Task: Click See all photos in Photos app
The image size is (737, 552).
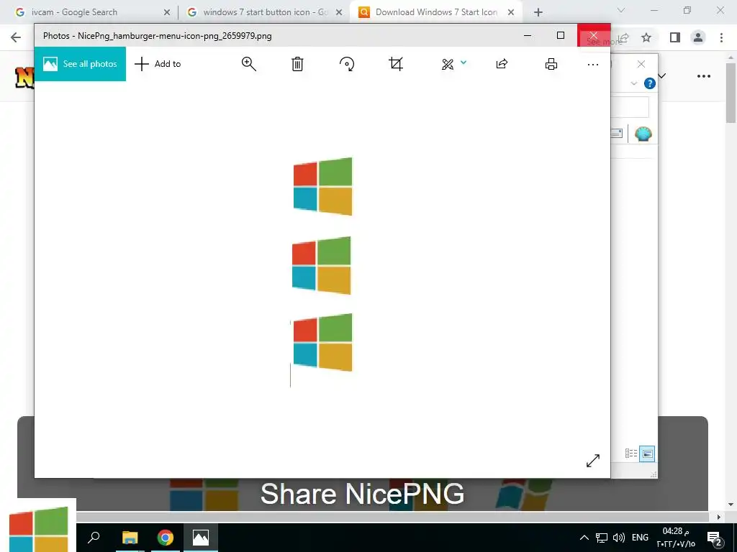Action: coord(80,64)
